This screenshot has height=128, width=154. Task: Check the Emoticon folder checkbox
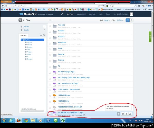[x=50, y=44]
